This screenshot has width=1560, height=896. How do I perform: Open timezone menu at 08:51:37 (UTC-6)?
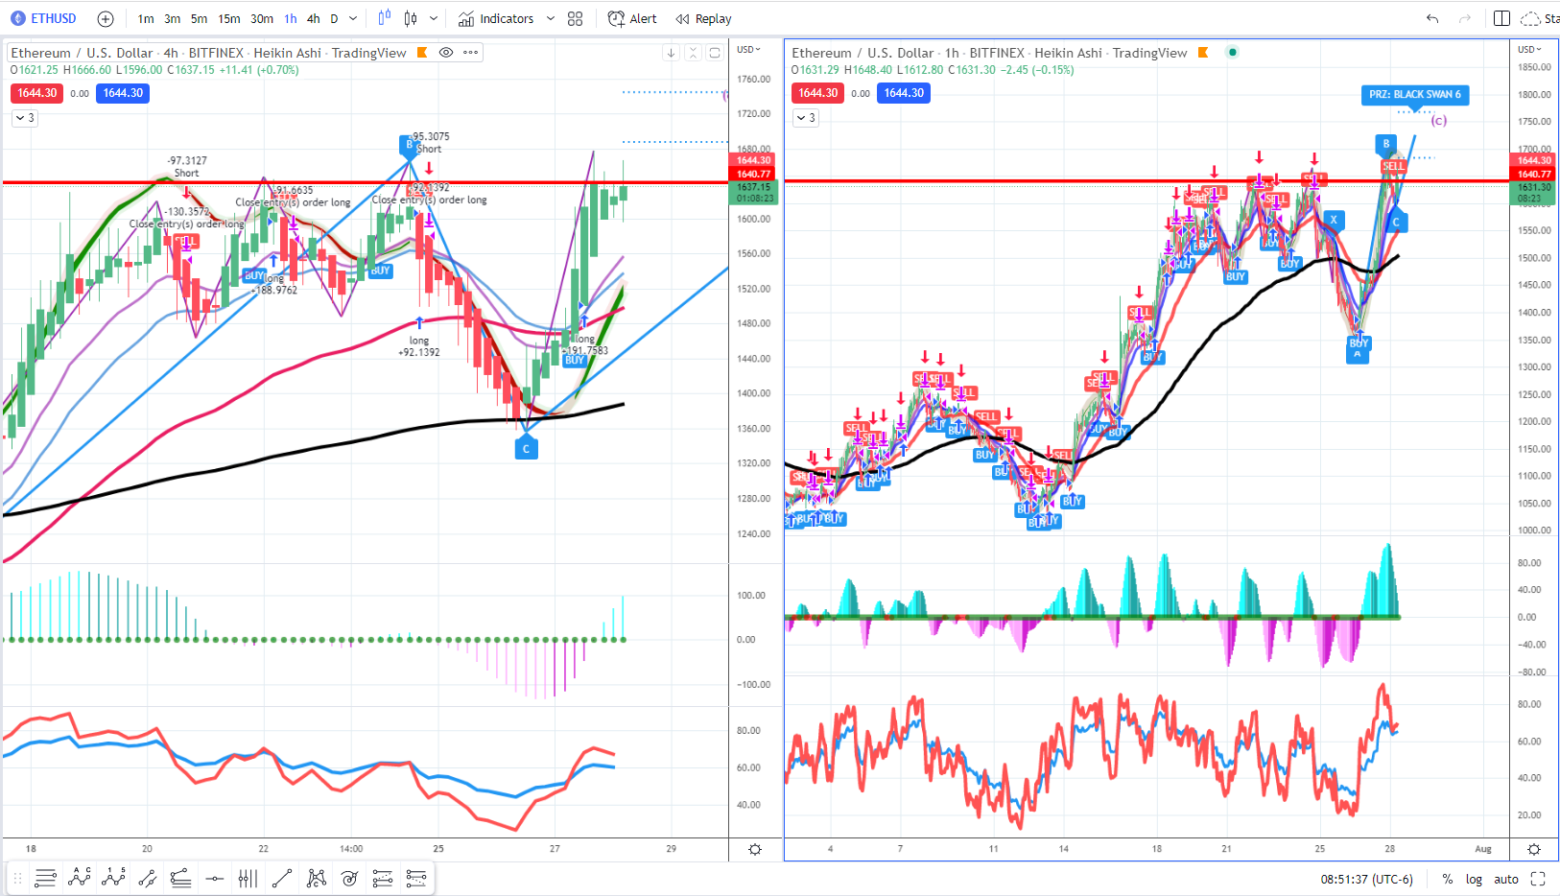point(1366,879)
